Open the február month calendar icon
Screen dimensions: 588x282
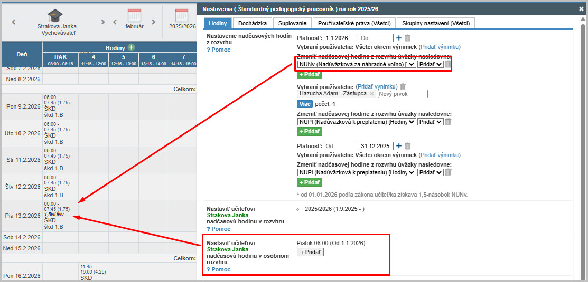[134, 15]
